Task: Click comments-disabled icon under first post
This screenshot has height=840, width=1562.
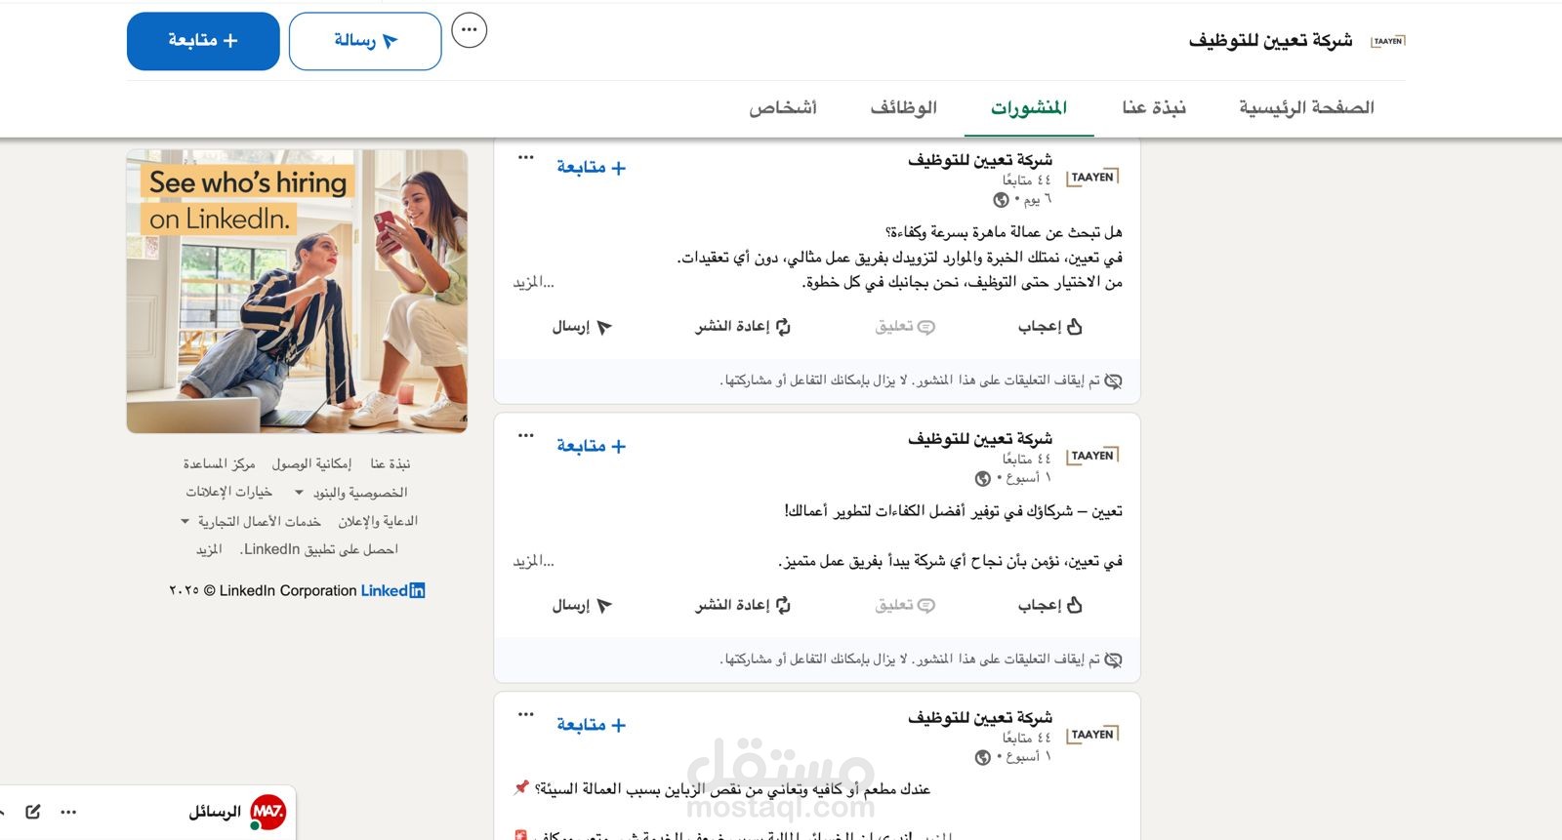Action: tap(1113, 380)
